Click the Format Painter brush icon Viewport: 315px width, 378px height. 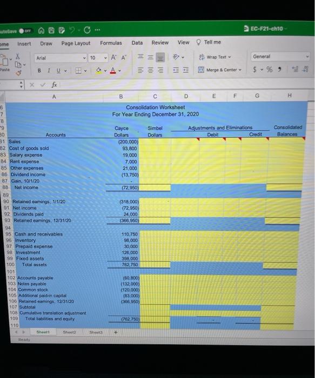click(x=18, y=72)
